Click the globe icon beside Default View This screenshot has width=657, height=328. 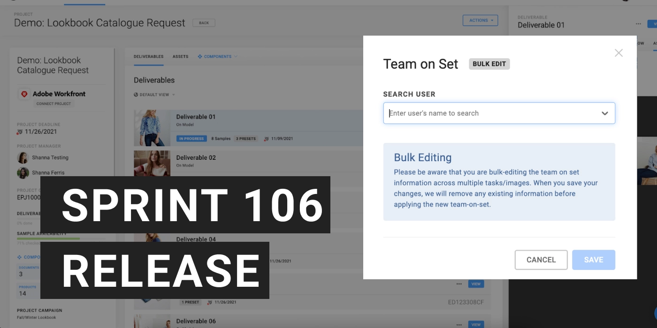(x=136, y=95)
